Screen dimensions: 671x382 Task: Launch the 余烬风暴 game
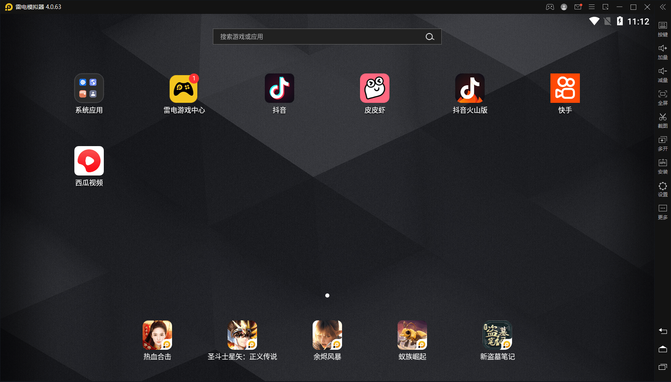click(327, 335)
